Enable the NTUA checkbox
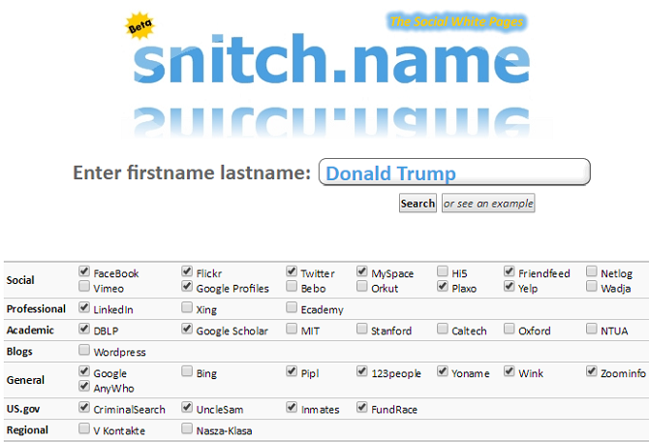649x442 pixels. 592,329
